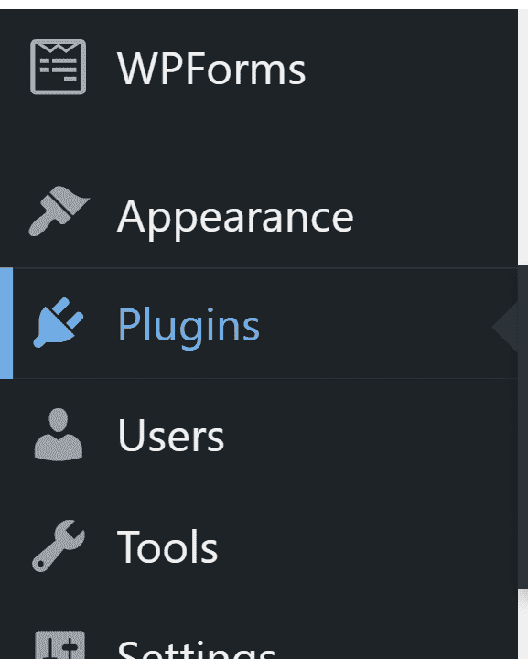Screen dimensions: 528x659
Task: Click the light gray area beside Settings
Action: (523, 624)
